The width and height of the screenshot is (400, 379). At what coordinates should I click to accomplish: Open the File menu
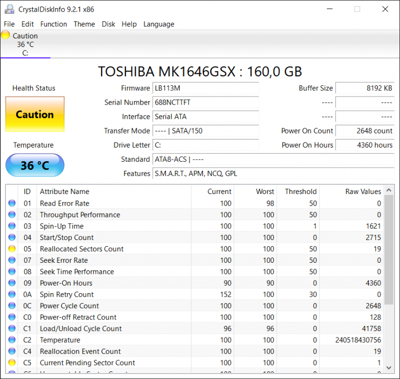click(9, 24)
